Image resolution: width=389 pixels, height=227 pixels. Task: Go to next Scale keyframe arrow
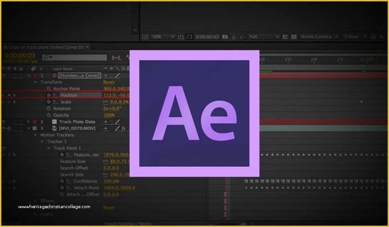[x=15, y=102]
